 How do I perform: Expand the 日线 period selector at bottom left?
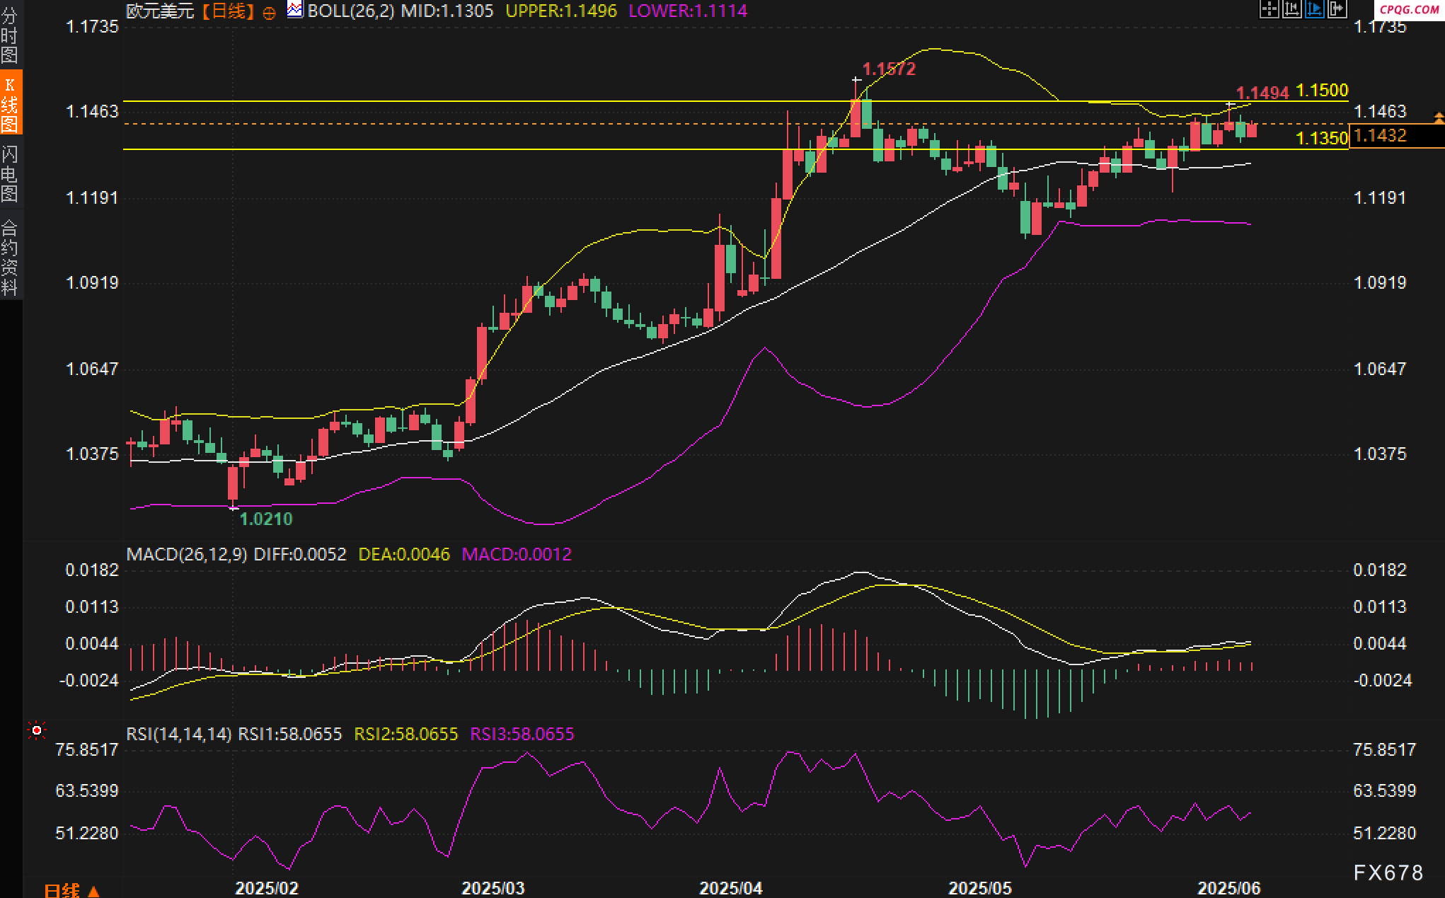(72, 890)
